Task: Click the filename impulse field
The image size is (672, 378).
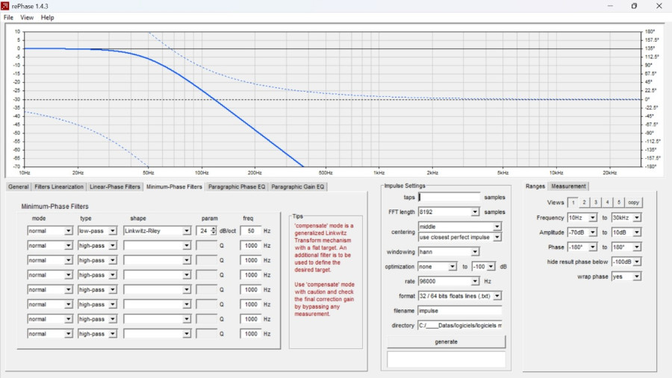Action: [460, 311]
